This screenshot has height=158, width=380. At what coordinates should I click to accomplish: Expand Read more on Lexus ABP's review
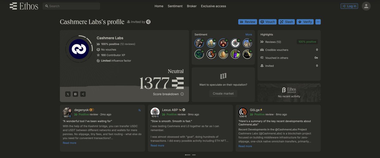click(x=157, y=146)
